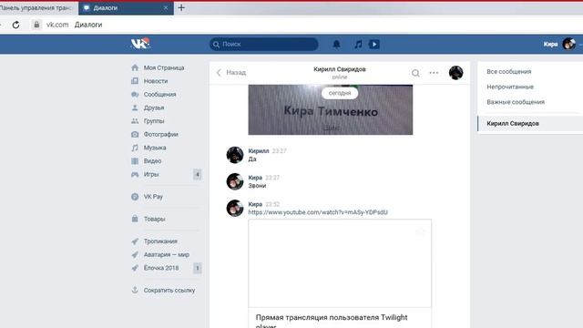This screenshot has width=583, height=328.
Task: Open Сообщения in sidebar
Action: click(x=160, y=95)
